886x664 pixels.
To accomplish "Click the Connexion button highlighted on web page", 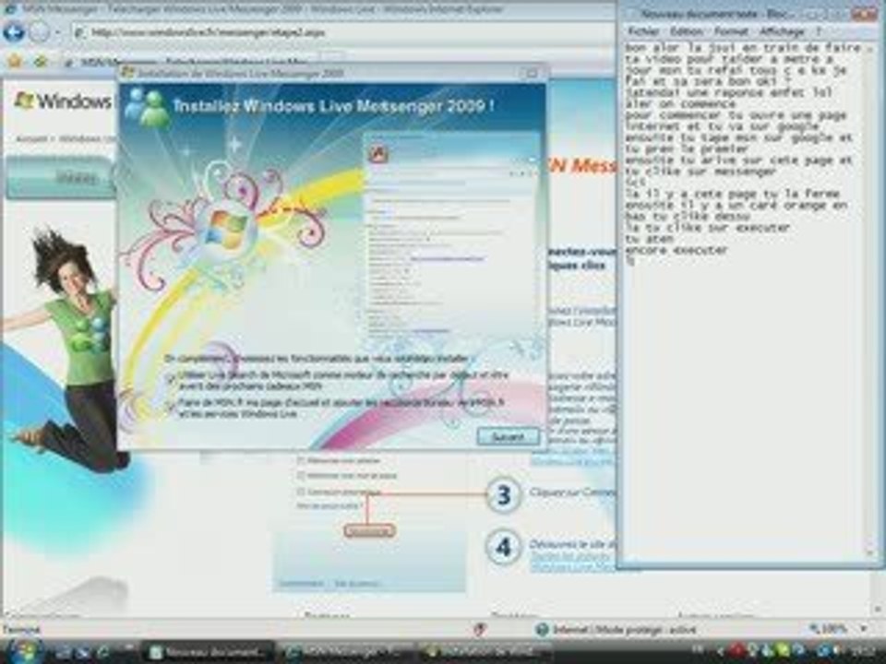I will (369, 531).
